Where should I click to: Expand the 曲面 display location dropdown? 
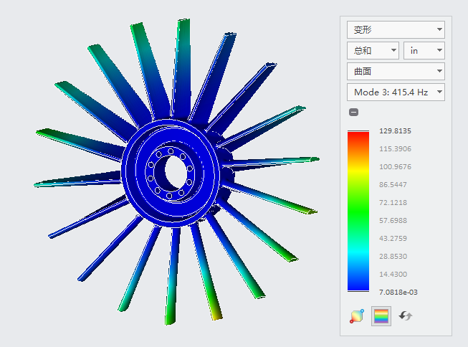pos(396,72)
